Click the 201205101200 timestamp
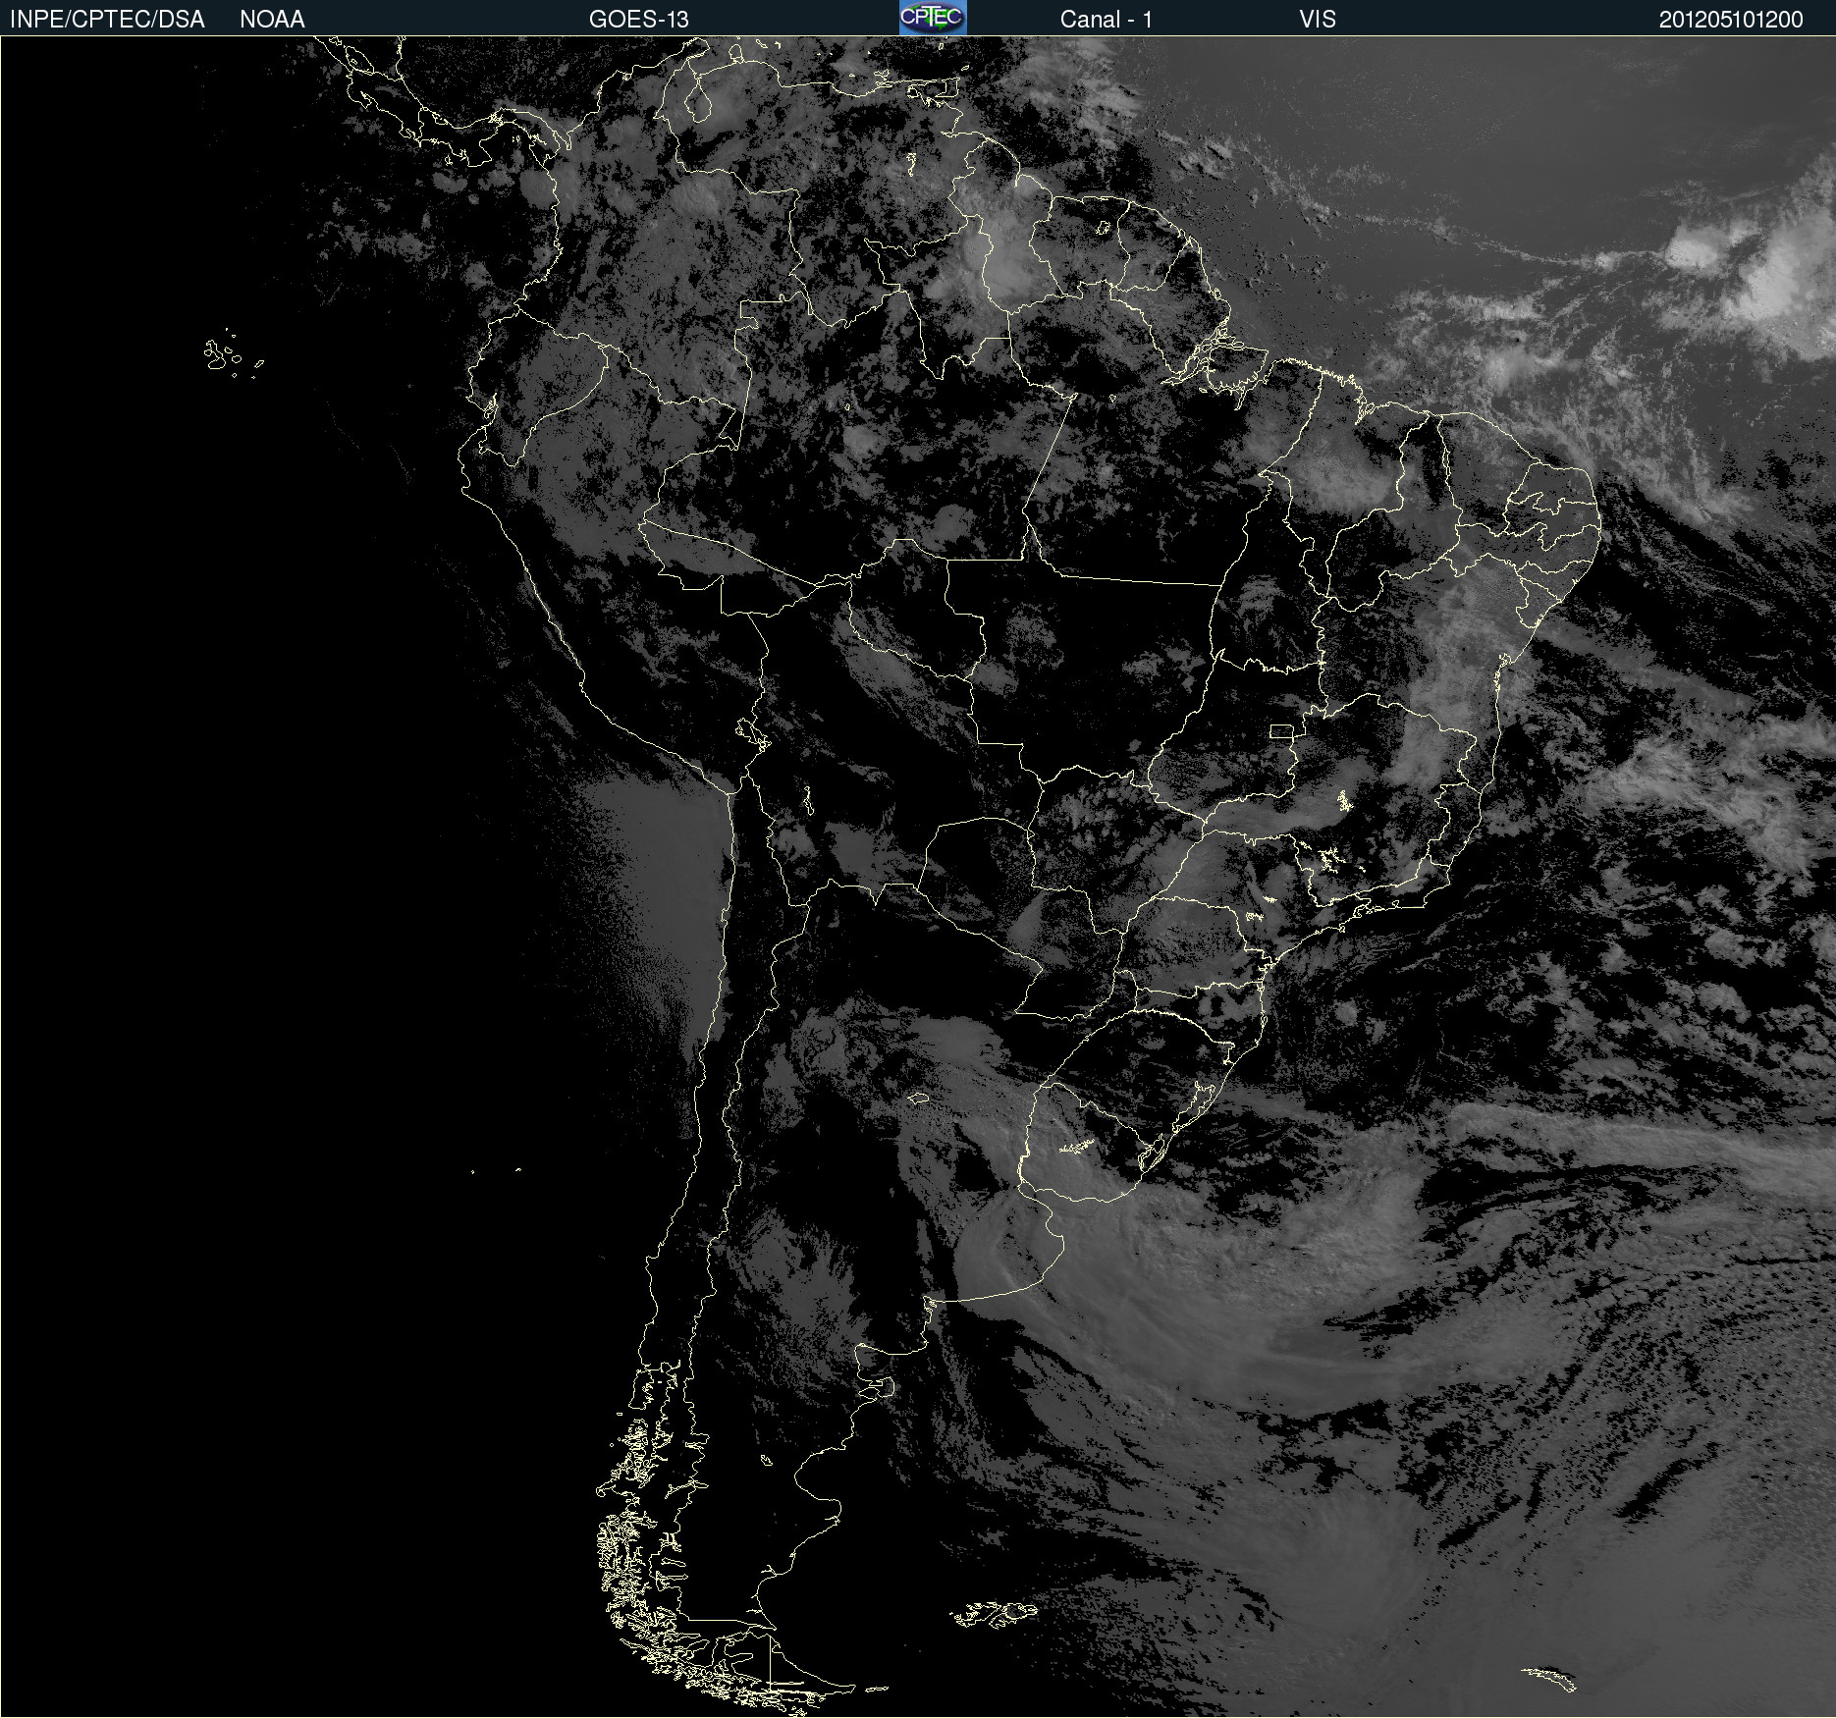The width and height of the screenshot is (1836, 1718). coord(1731,20)
